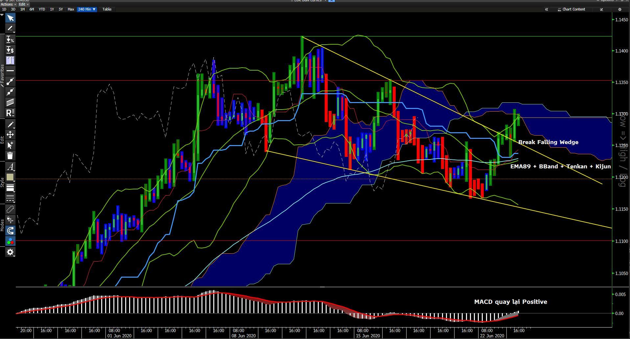Select the 'Break Falling Wedge' annotation text
Screen dimensions: 630x339
(x=548, y=142)
